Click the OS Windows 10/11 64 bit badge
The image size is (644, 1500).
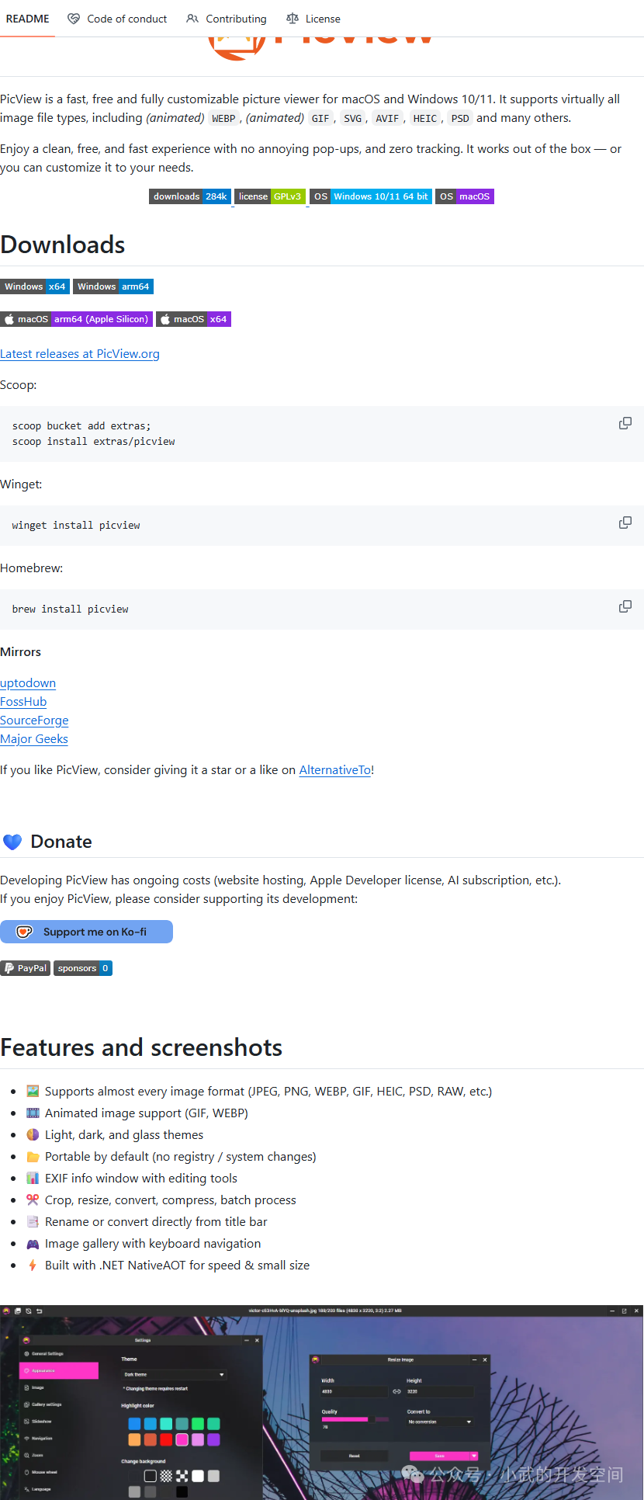[371, 196]
